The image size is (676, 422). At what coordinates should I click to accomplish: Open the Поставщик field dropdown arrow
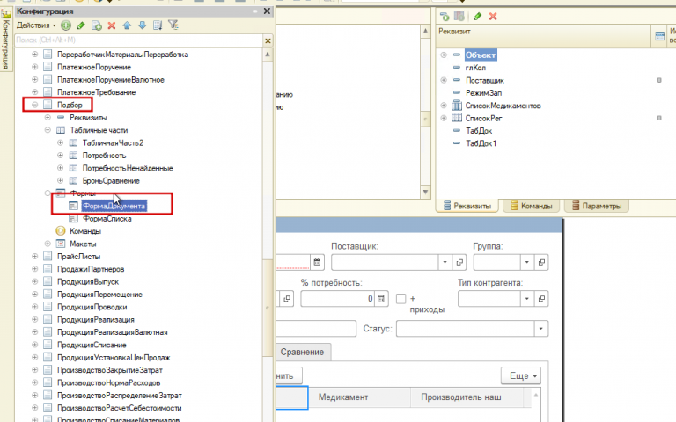445,262
